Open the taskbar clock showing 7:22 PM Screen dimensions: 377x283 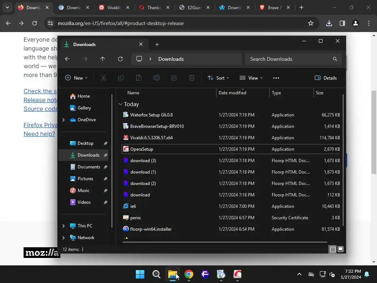351,274
